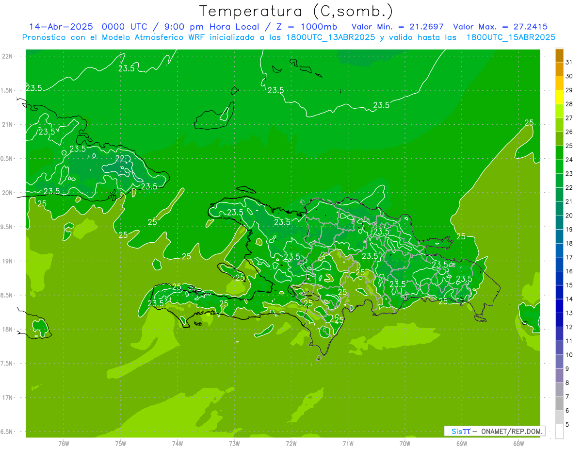Click the yellow color scale segment between 28 and 29
The image size is (582, 450).
coord(559,98)
